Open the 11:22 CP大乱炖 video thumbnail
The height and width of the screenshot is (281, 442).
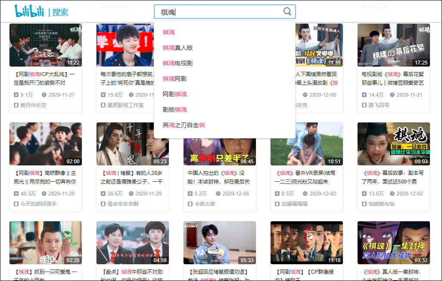coord(46,45)
